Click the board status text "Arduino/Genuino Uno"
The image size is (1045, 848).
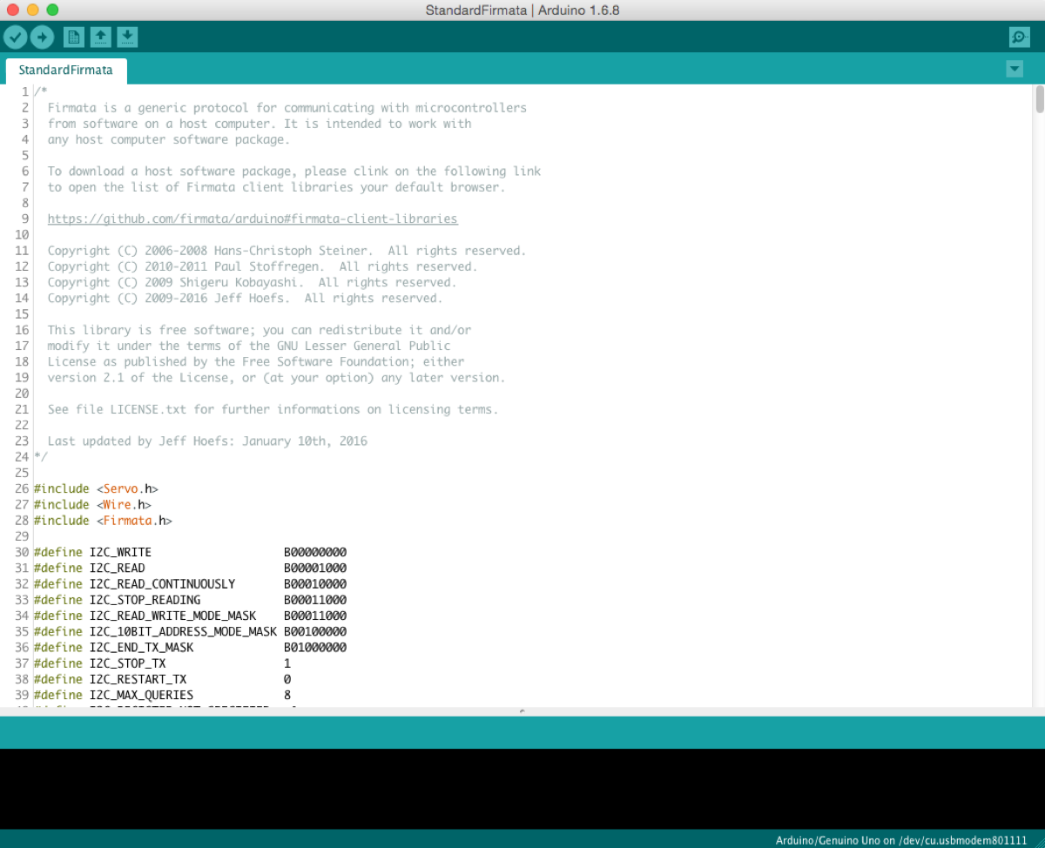pyautogui.click(x=827, y=840)
